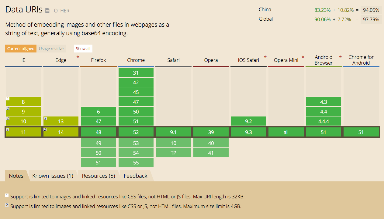Click the asterisk beside Android Browser header
384x219 pixels.
click(341, 57)
